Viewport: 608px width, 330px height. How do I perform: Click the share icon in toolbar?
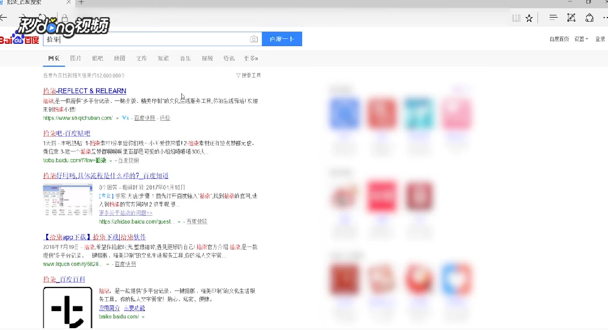[x=589, y=18]
